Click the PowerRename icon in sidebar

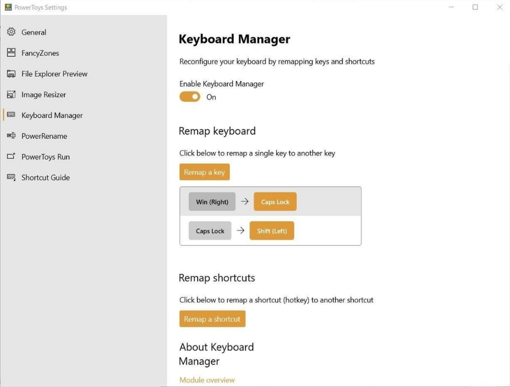click(x=11, y=136)
